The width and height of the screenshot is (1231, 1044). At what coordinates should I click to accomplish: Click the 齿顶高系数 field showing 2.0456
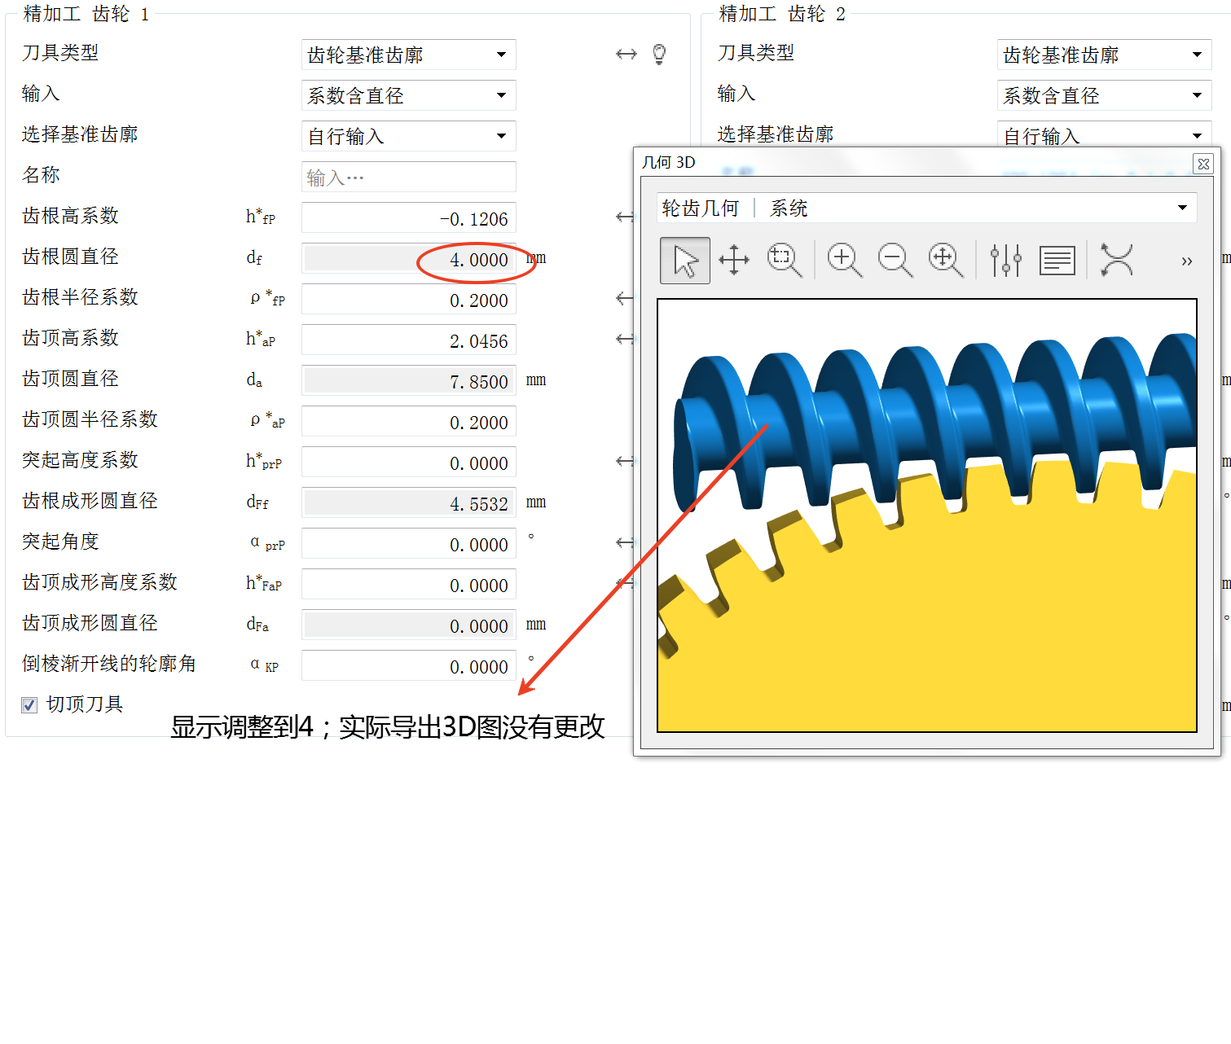point(409,340)
